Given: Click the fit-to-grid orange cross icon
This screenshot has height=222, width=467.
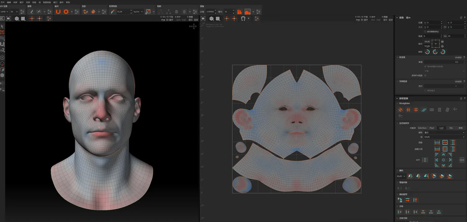Looking at the screenshot, I should (445, 142).
